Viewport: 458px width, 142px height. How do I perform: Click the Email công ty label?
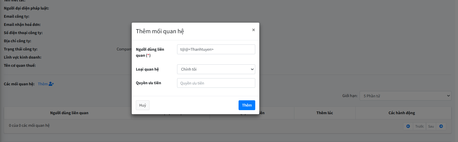(x=16, y=16)
